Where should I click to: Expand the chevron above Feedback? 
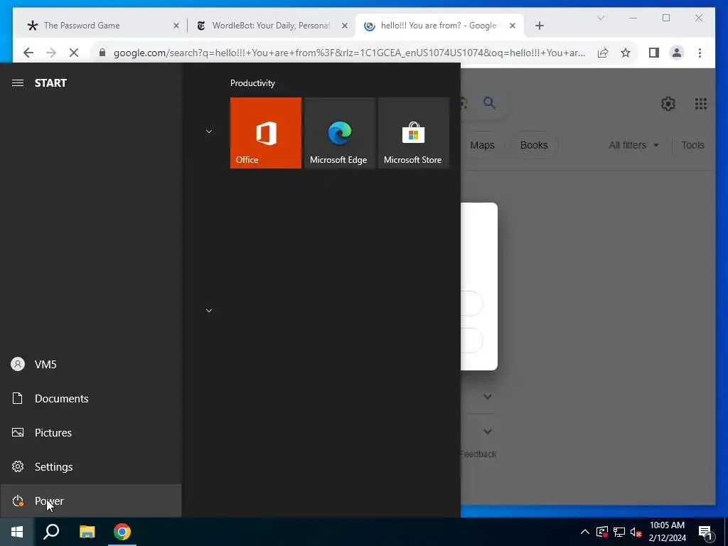(488, 432)
